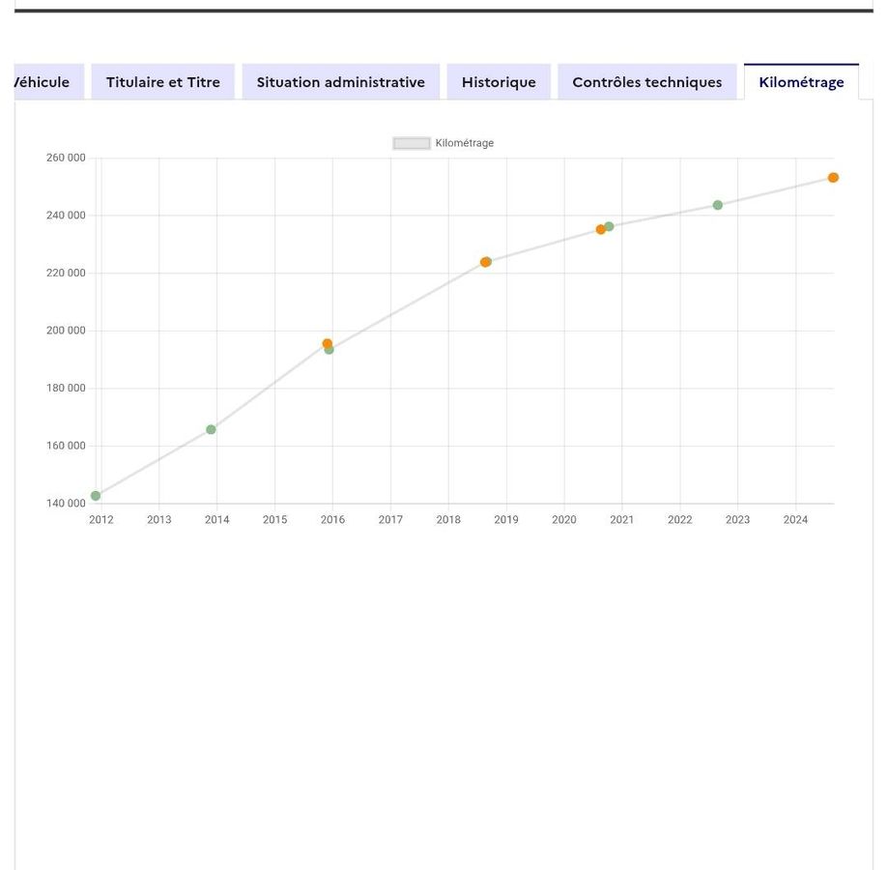888x870 pixels.
Task: Open the Historique tab
Action: [x=499, y=82]
